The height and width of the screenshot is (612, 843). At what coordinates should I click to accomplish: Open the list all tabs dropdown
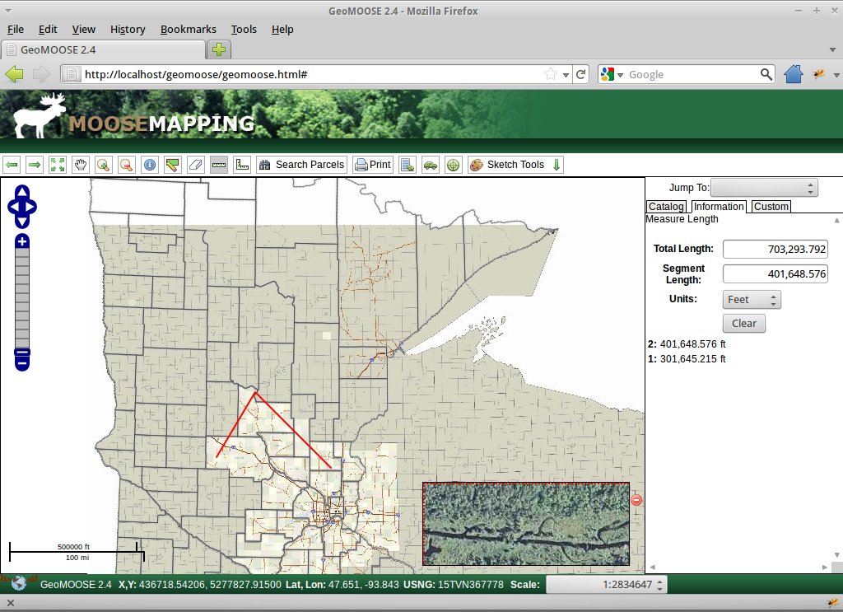click(x=832, y=50)
